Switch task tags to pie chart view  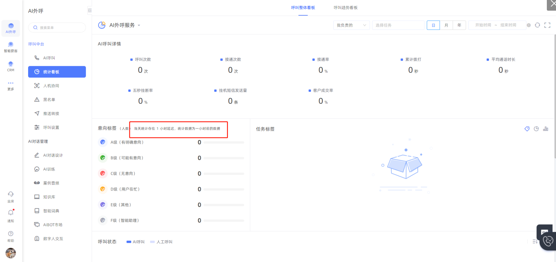536,129
